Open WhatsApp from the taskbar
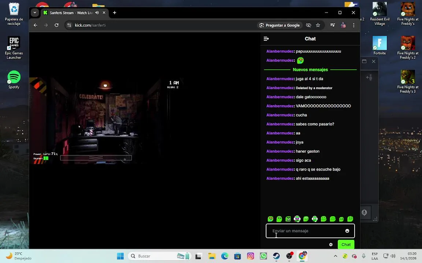This screenshot has width=422, height=263. 263,256
